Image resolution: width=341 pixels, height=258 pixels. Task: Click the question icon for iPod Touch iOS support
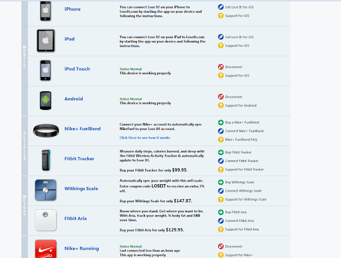pos(221,75)
